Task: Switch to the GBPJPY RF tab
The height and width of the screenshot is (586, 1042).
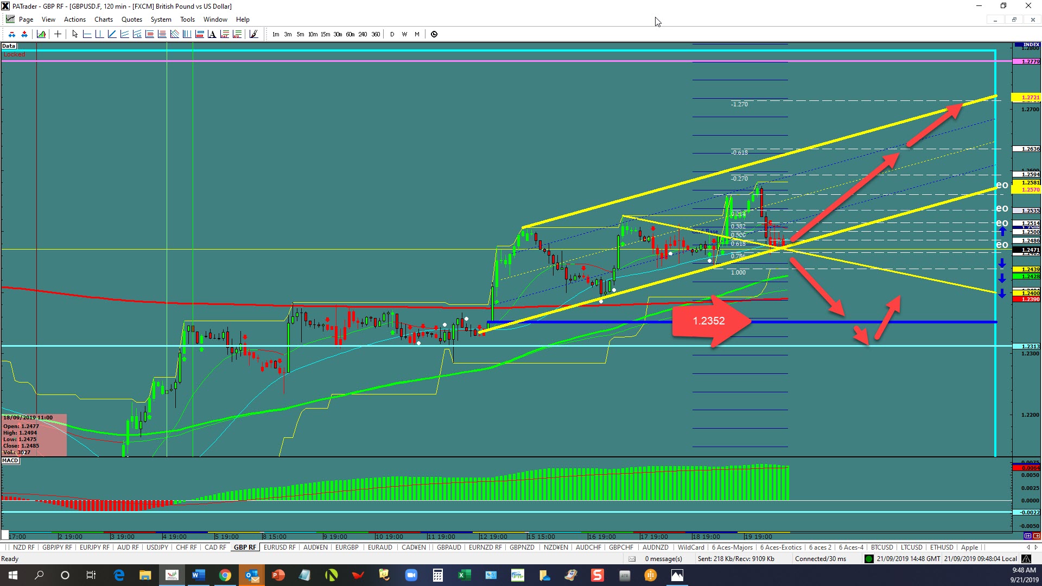Action: pos(57,547)
